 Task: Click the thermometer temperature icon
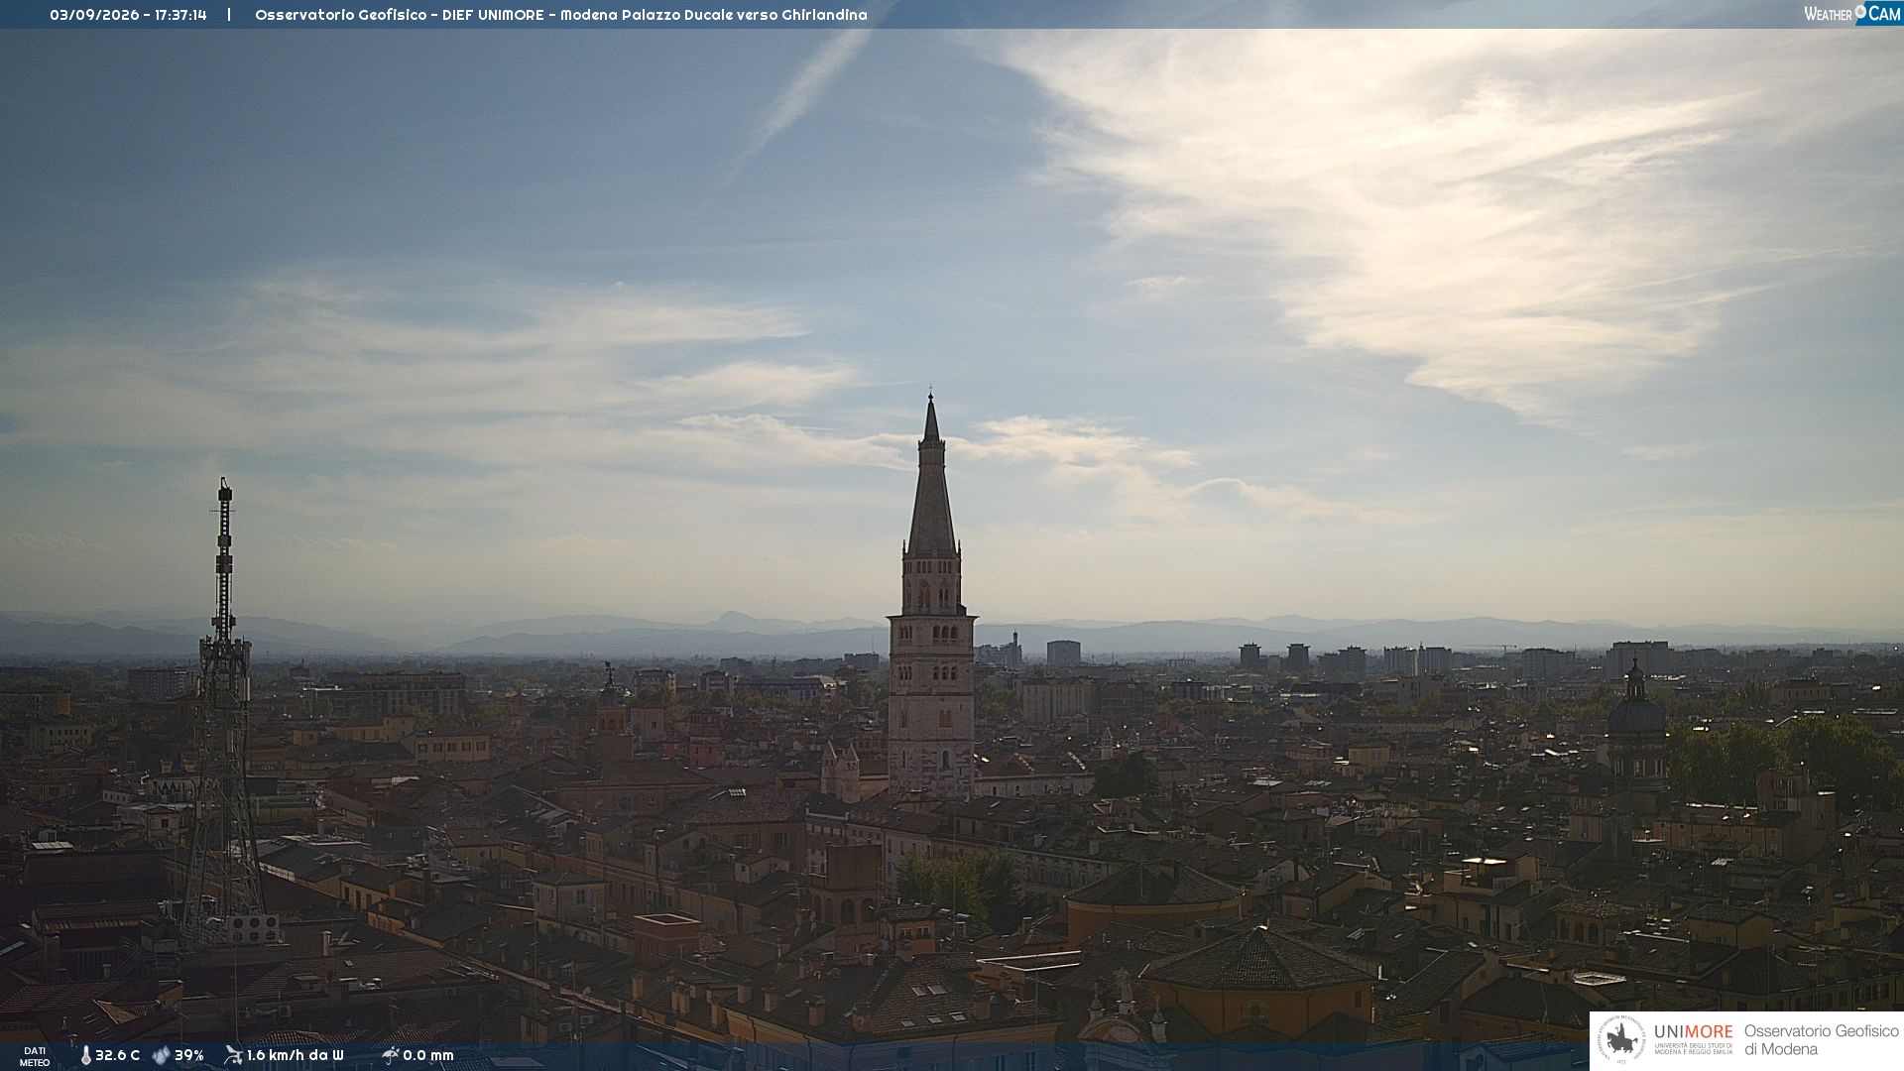click(86, 1055)
